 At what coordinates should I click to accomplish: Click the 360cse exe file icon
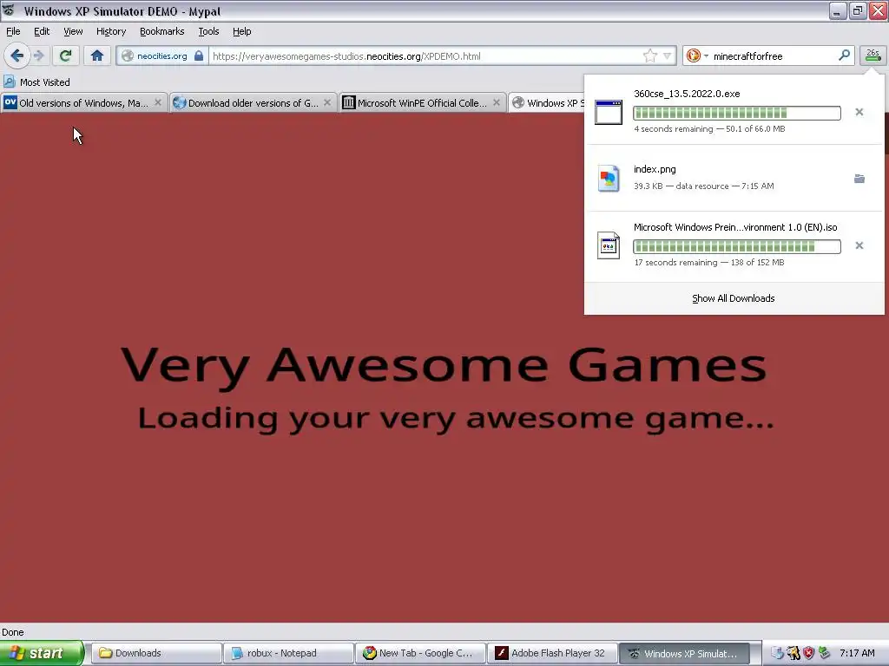point(609,112)
